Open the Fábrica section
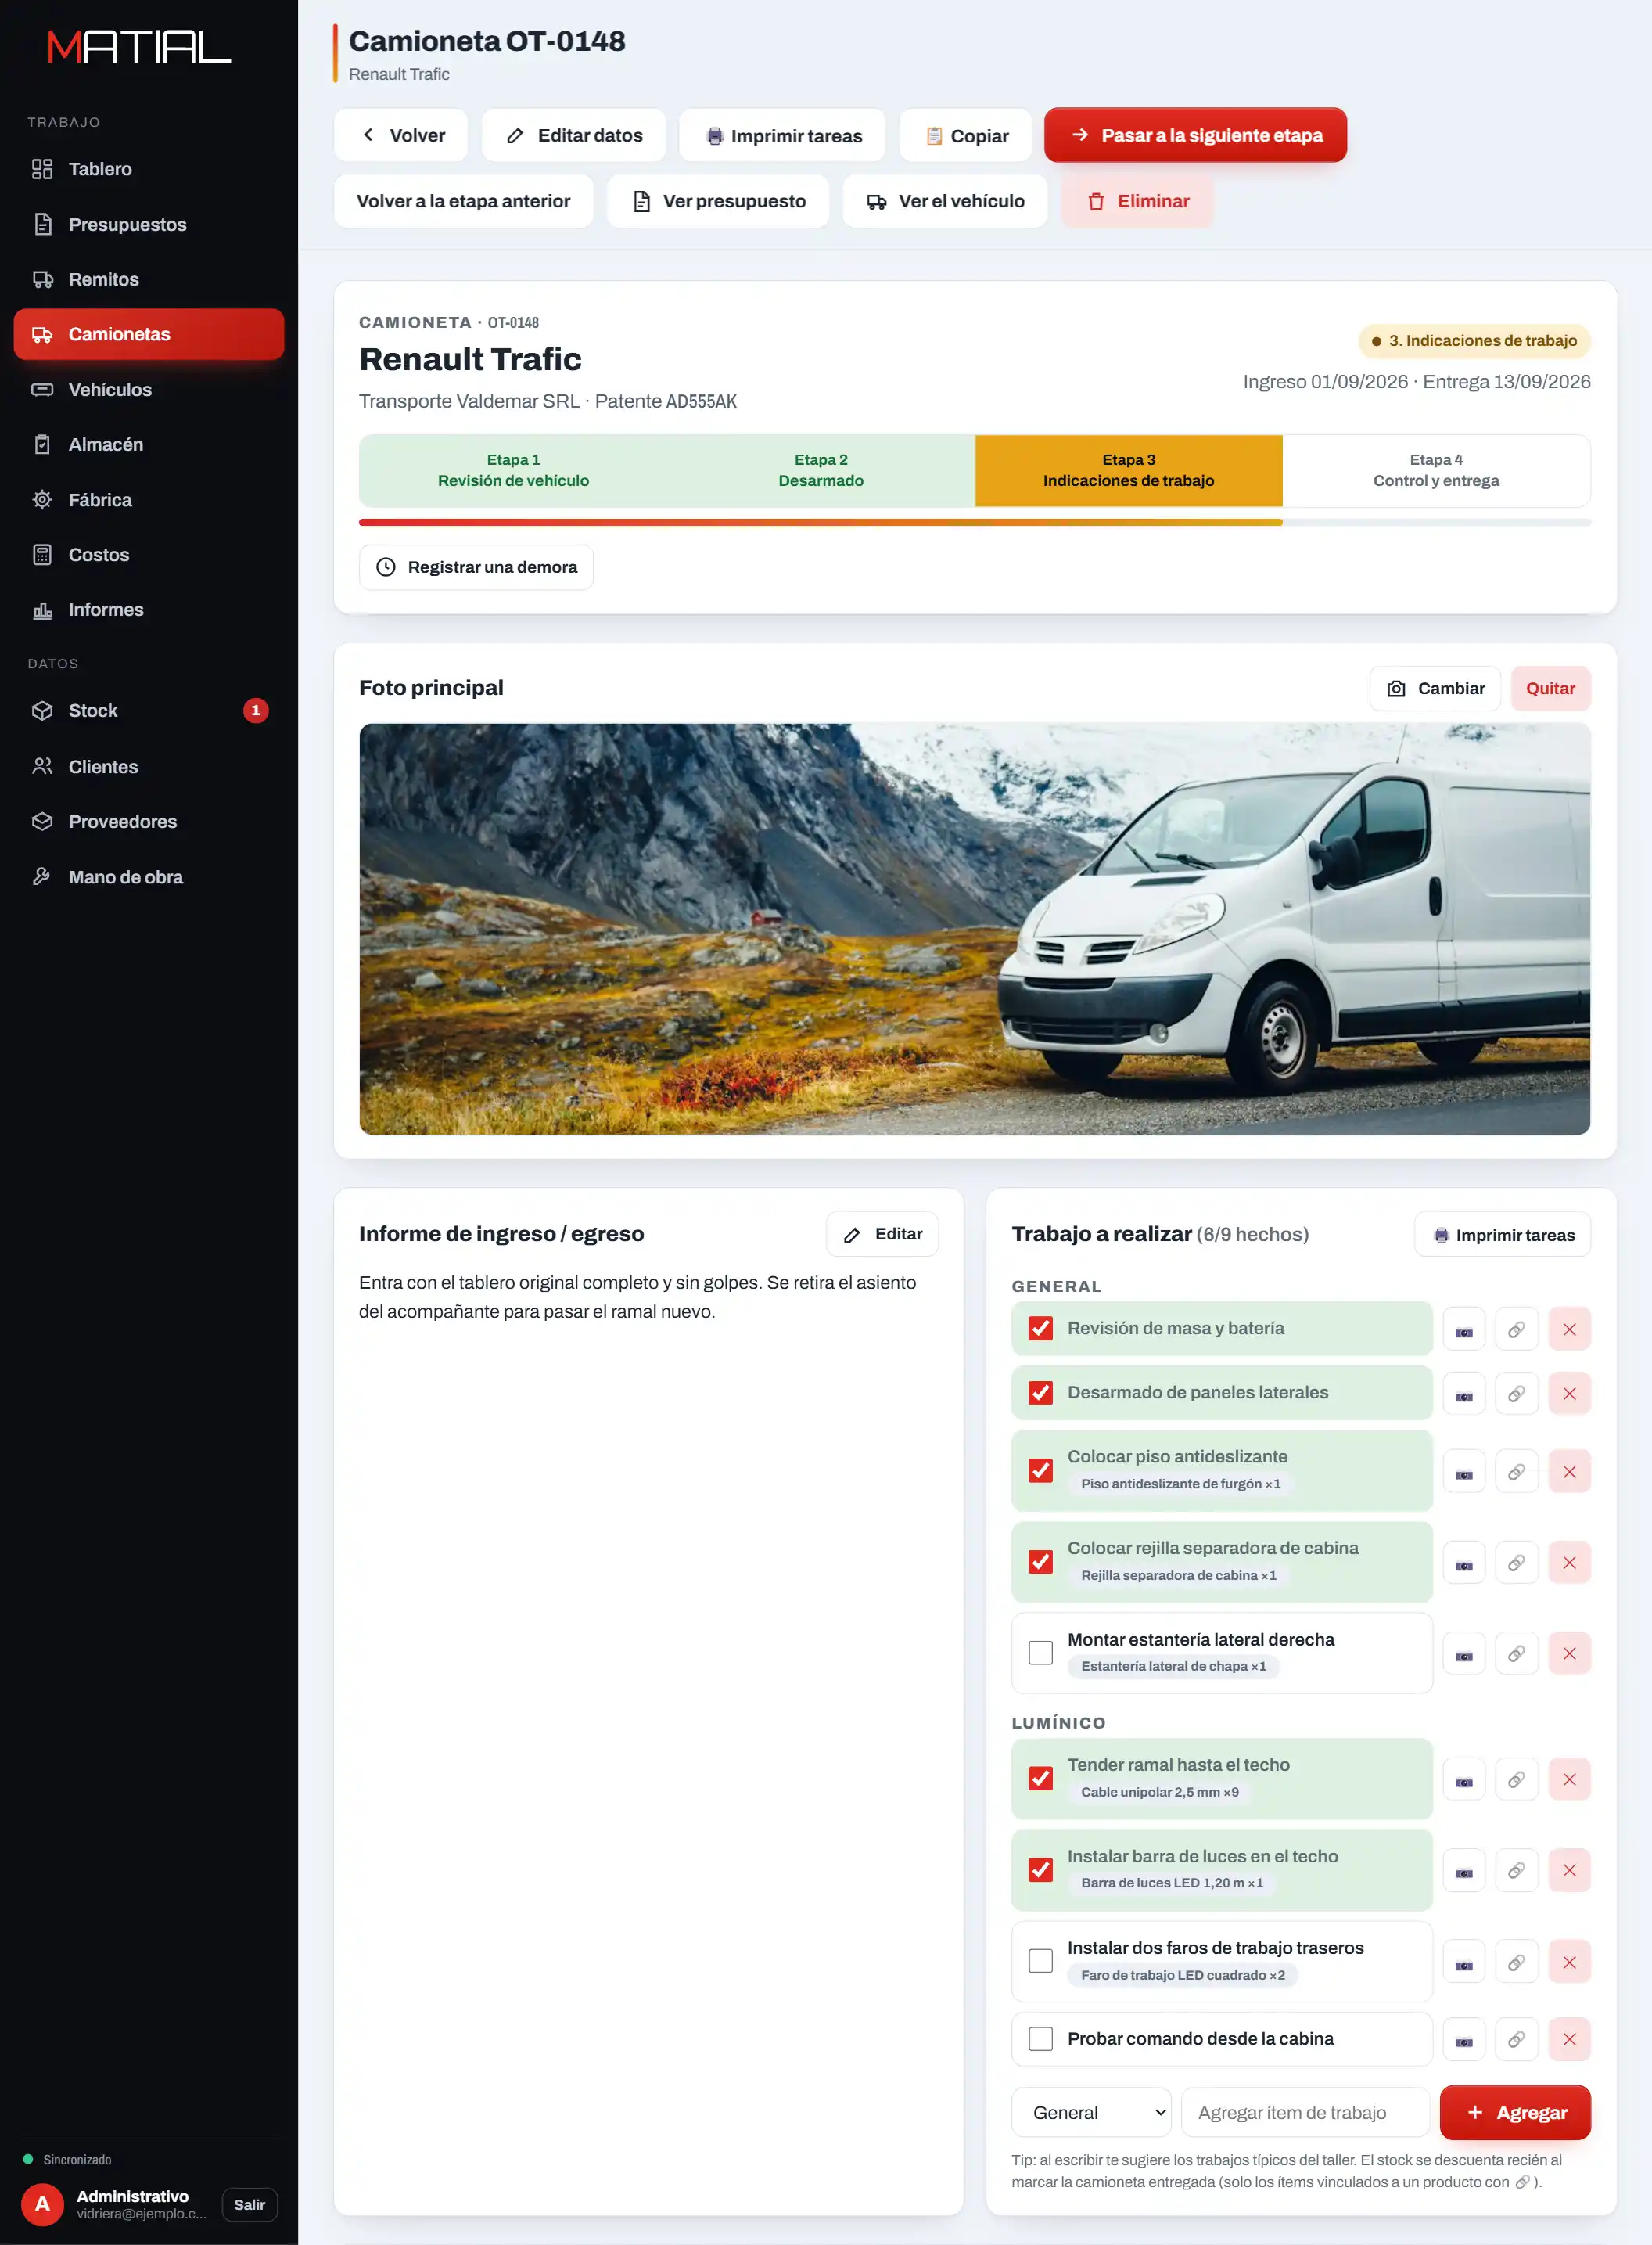Viewport: 1652px width, 2245px height. pos(149,499)
